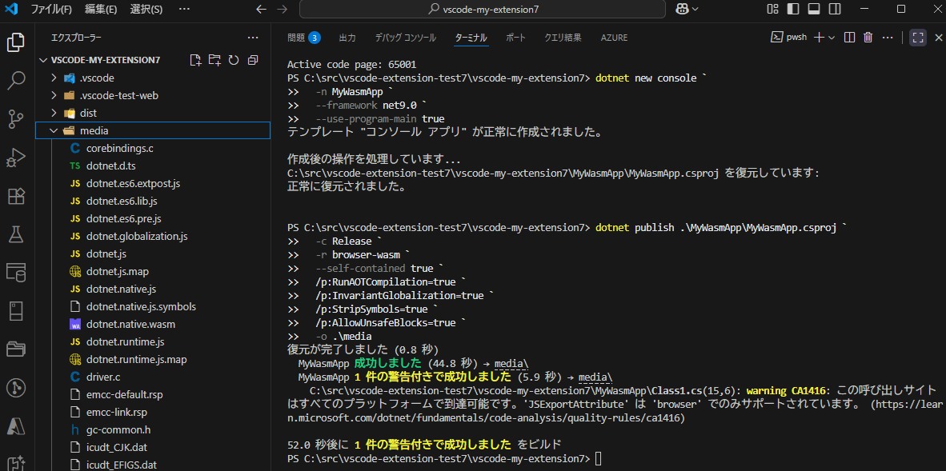The image size is (946, 471).
Task: Restore panel size from maximized
Action: pyautogui.click(x=918, y=38)
